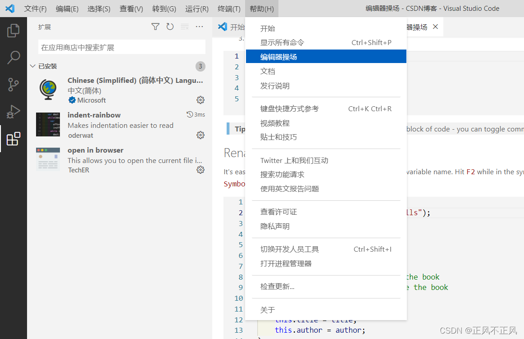
Task: Click the indent-rainbow extension thumbnail
Action: 48,125
